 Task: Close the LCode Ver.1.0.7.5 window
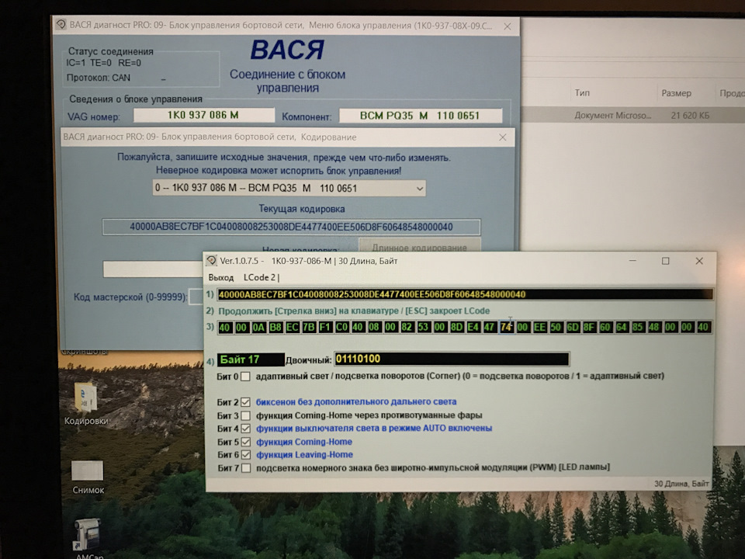click(699, 261)
